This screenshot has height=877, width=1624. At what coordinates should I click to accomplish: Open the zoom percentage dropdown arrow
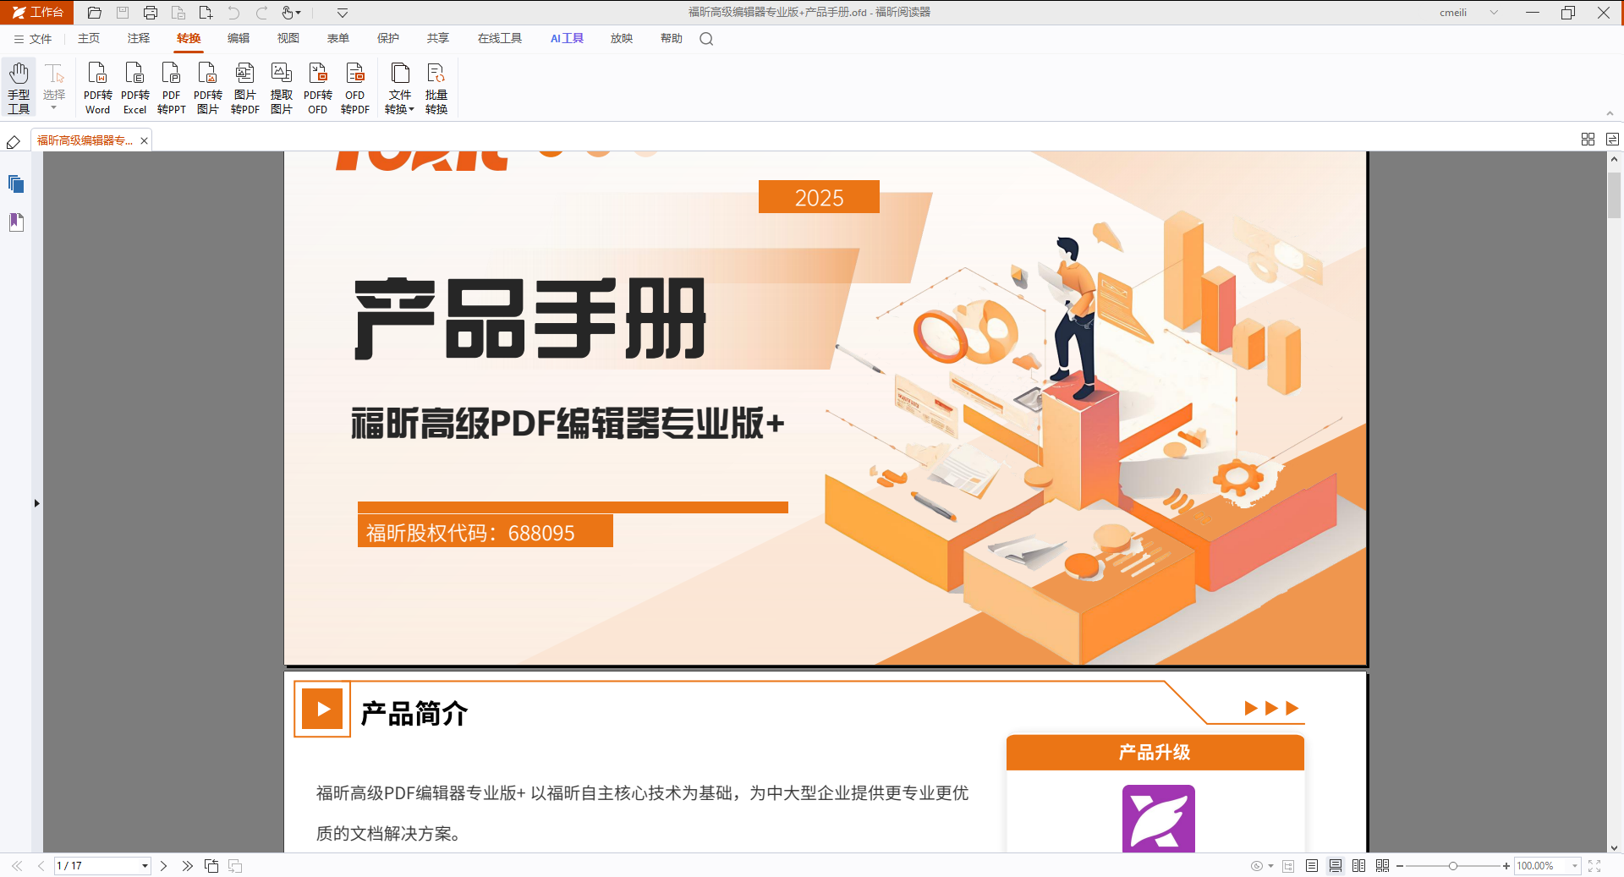(x=1574, y=866)
